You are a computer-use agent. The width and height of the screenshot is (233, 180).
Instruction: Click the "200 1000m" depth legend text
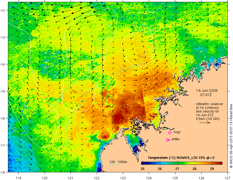tap(118, 162)
